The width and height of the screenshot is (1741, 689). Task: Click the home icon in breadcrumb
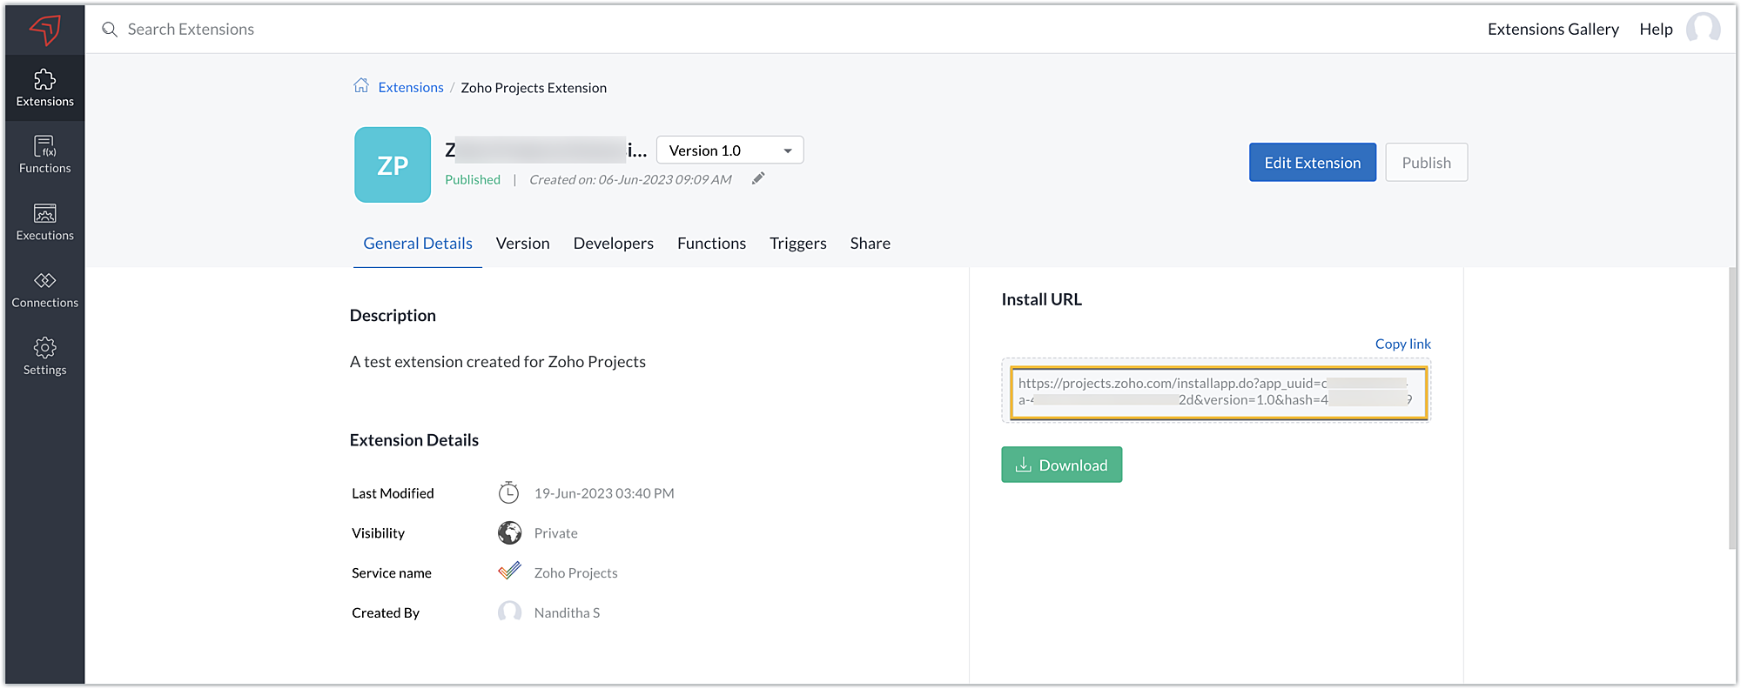(x=361, y=85)
